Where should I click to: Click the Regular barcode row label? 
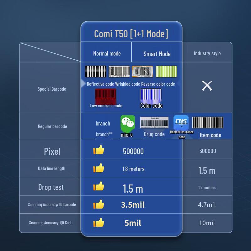point(52,126)
